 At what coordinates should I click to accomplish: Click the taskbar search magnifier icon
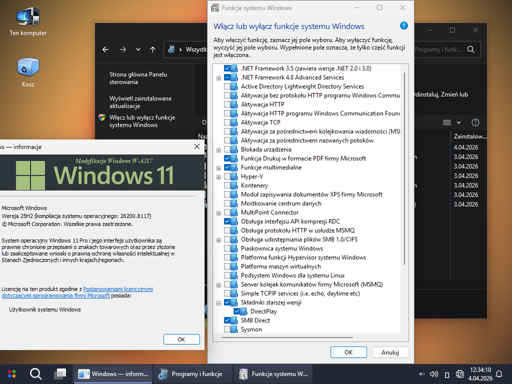click(x=35, y=373)
